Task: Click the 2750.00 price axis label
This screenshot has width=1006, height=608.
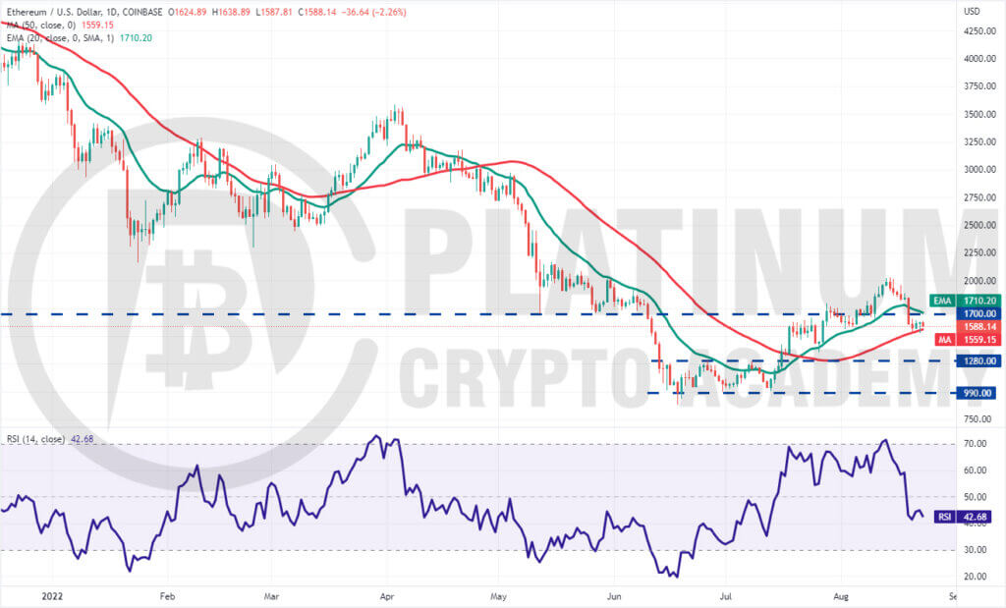Action: pos(979,197)
